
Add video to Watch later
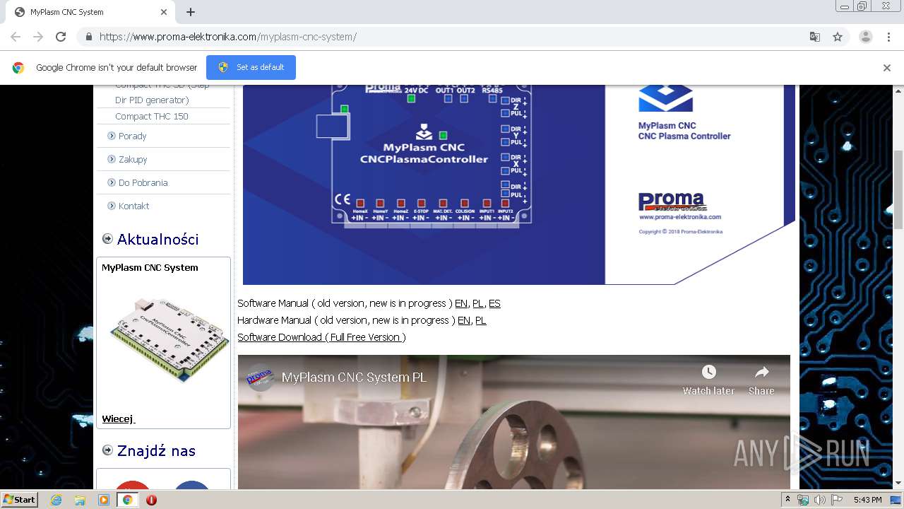click(x=708, y=380)
